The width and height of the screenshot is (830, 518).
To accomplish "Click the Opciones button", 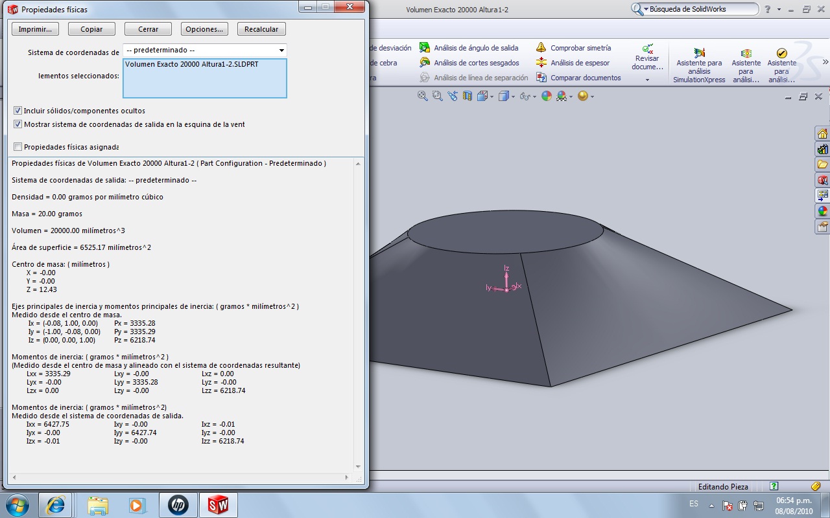I will 204,29.
